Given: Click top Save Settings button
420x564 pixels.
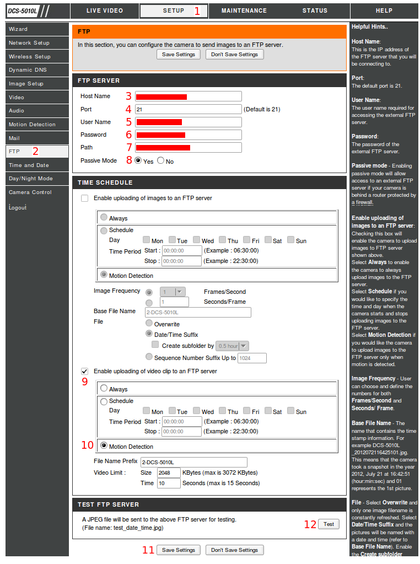Looking at the screenshot, I should (179, 55).
